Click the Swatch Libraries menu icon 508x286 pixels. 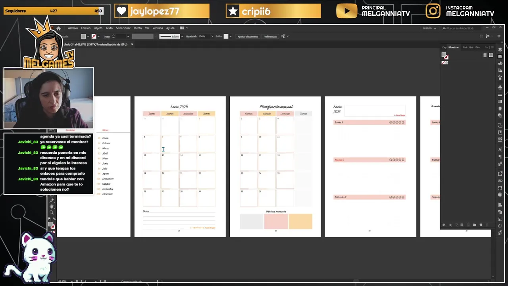pyautogui.click(x=444, y=225)
